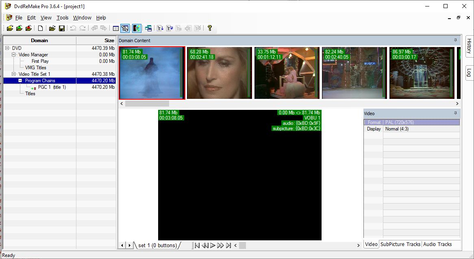474x259 pixels.
Task: Click the new project blank page icon
Action: 40,28
